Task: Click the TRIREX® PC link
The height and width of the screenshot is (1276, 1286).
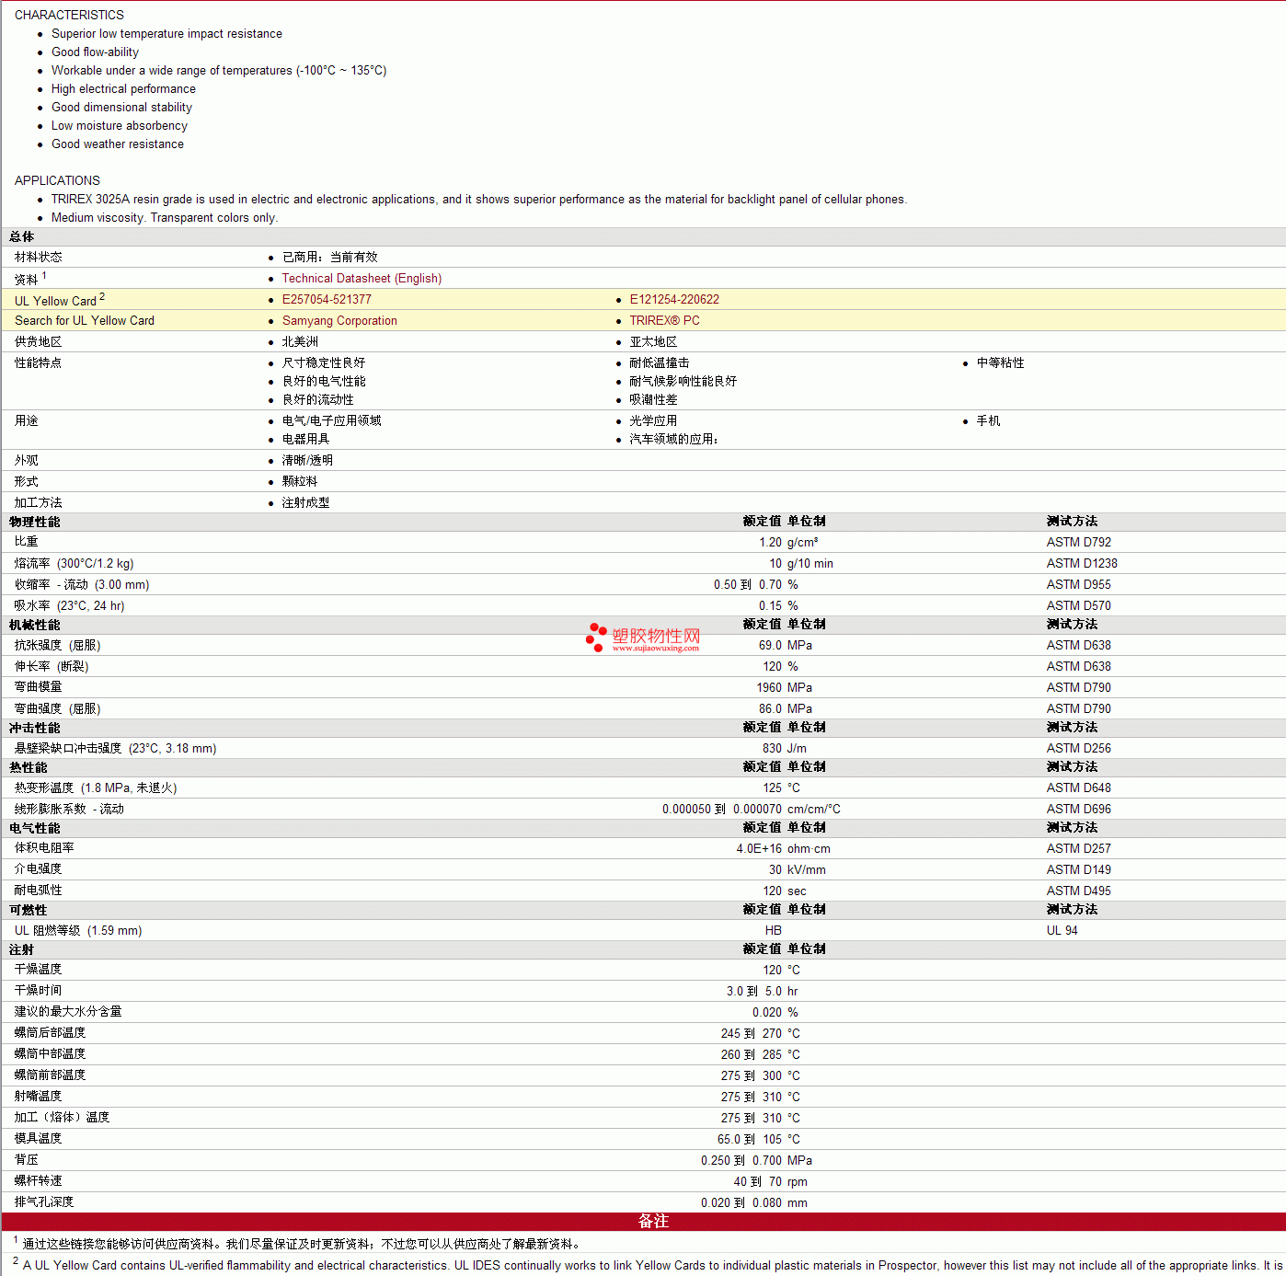Action: tap(664, 321)
